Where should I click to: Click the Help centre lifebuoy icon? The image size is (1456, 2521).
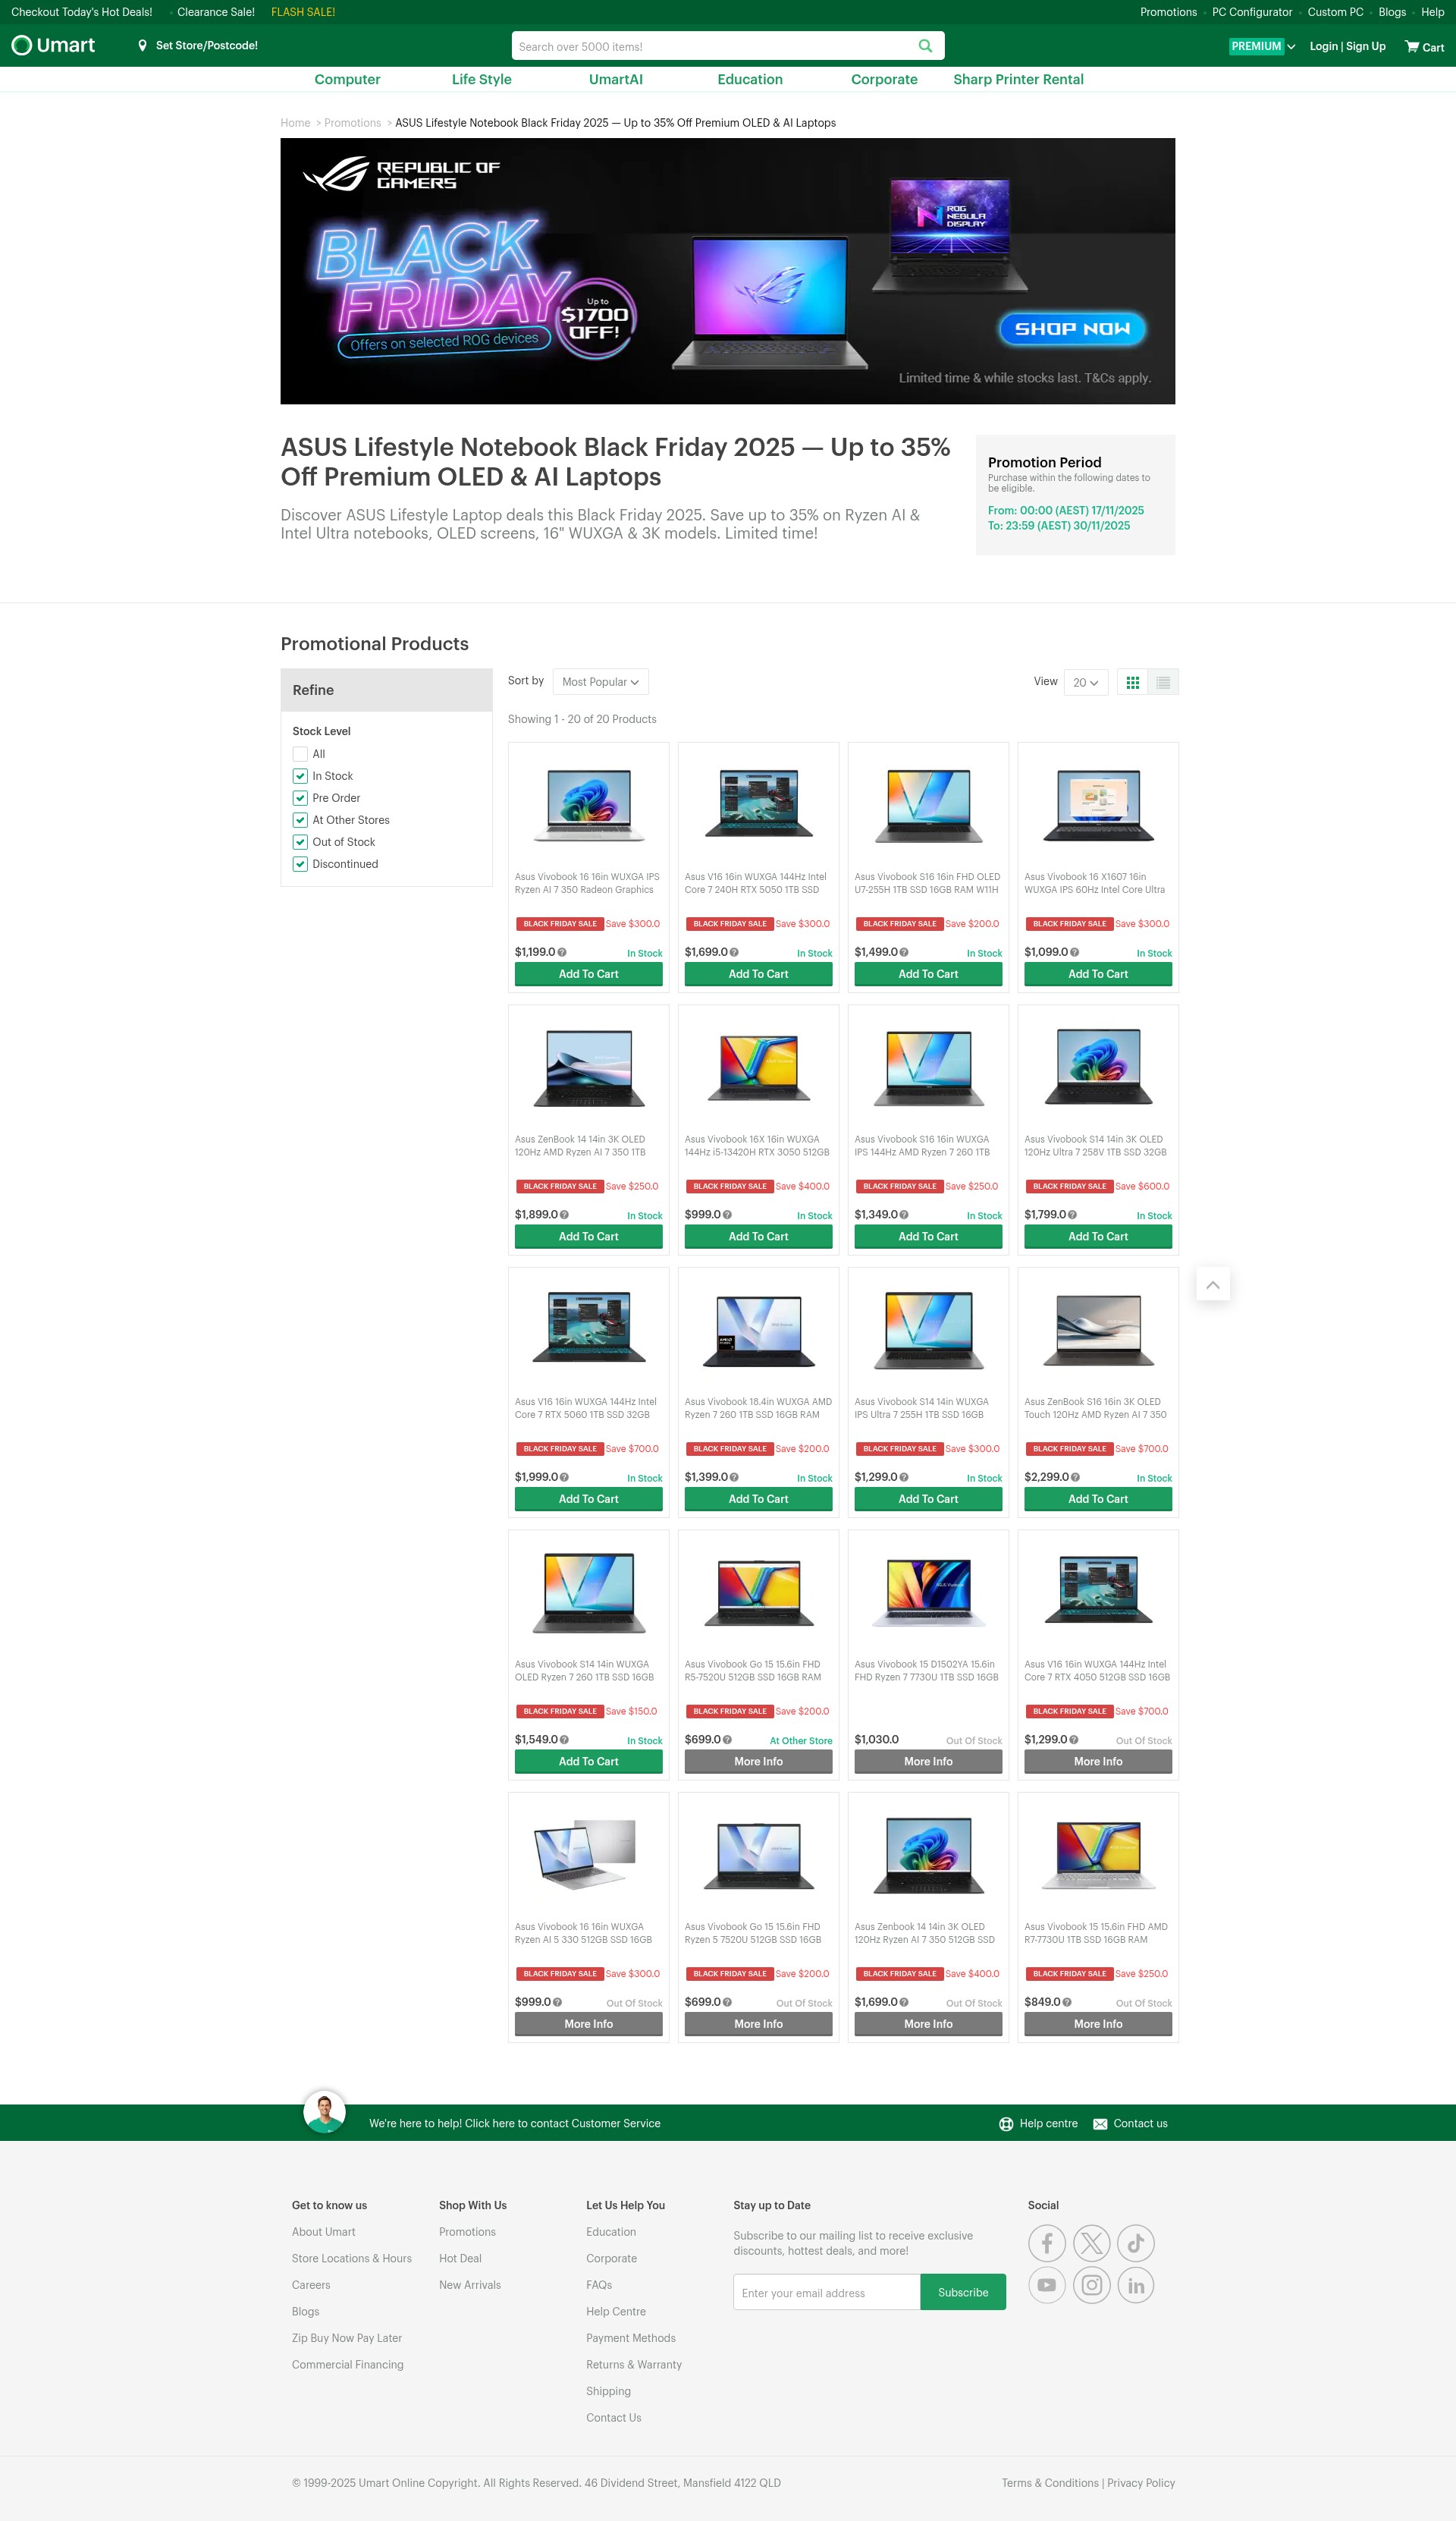pos(1006,2123)
